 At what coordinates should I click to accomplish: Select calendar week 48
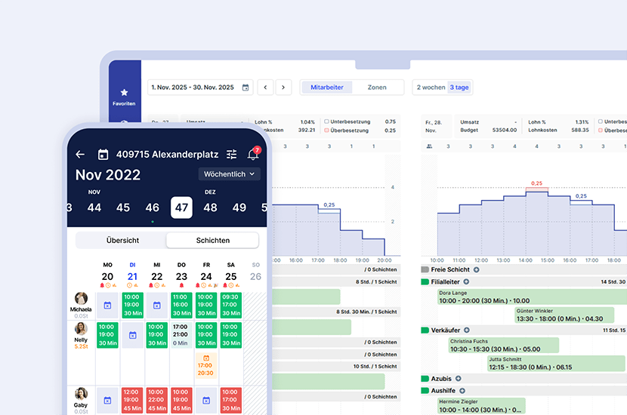point(210,207)
